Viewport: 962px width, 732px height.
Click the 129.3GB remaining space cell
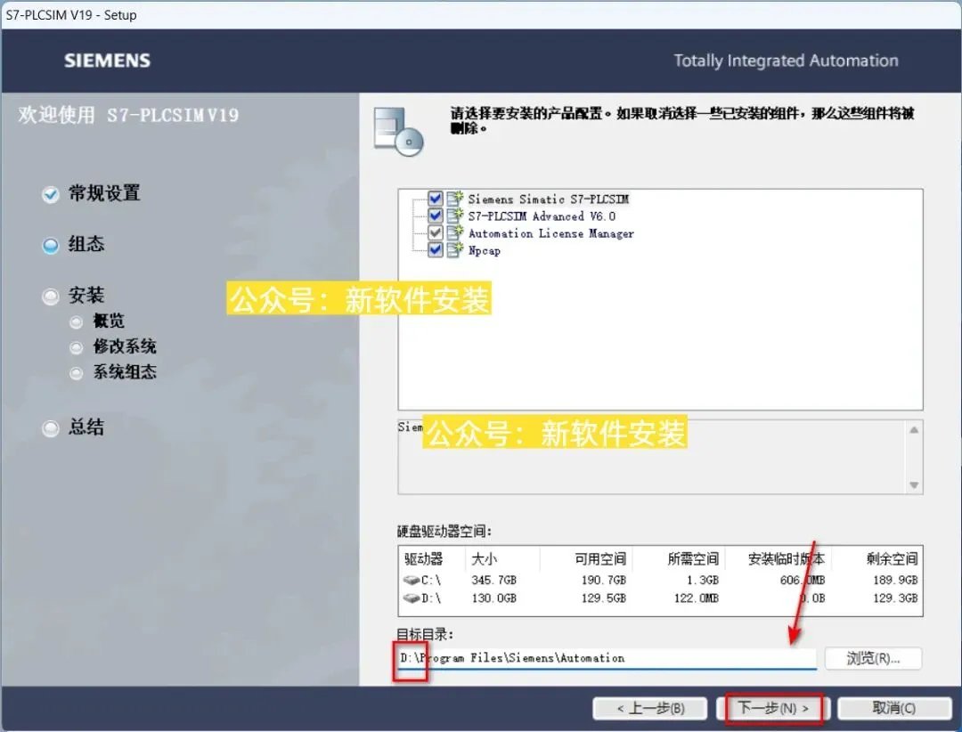pos(896,598)
